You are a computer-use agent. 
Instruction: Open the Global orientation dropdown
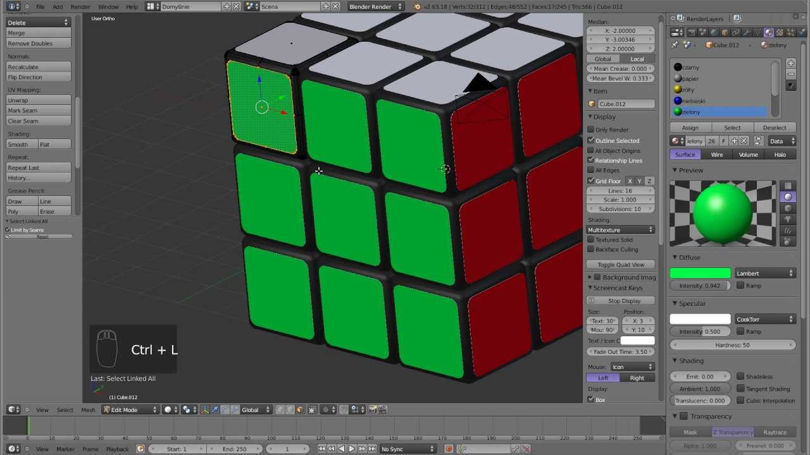pyautogui.click(x=256, y=409)
